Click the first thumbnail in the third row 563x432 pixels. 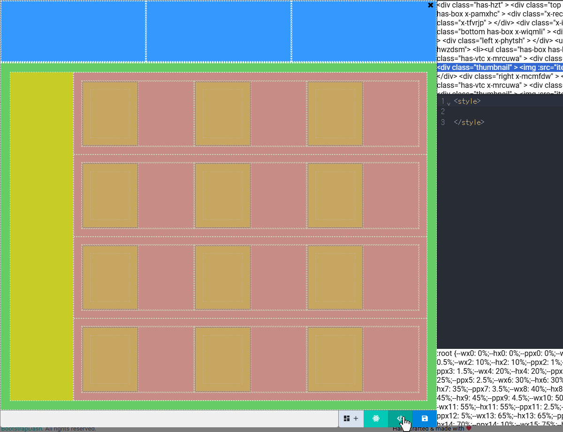pos(110,278)
